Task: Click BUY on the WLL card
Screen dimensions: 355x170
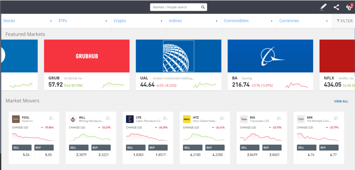Action: (x=101, y=147)
